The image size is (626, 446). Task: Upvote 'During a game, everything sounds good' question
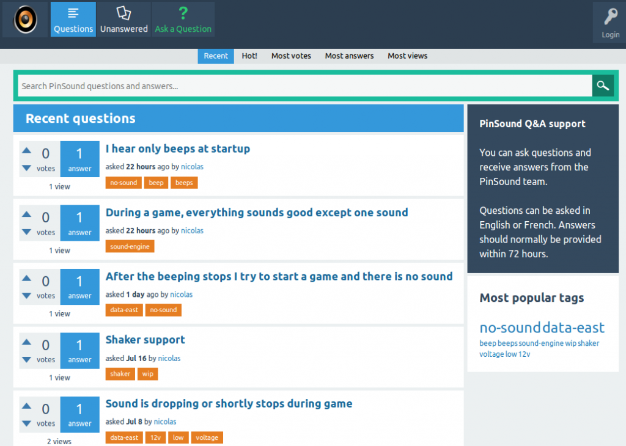click(26, 214)
